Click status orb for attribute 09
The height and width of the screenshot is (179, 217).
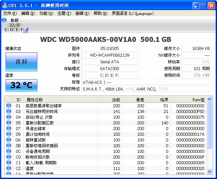click(x=9, y=134)
